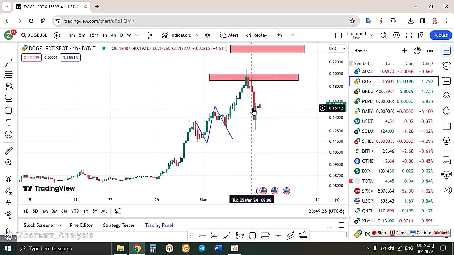454x255 pixels.
Task: Open the Stock Screener tab
Action: [x=39, y=225]
